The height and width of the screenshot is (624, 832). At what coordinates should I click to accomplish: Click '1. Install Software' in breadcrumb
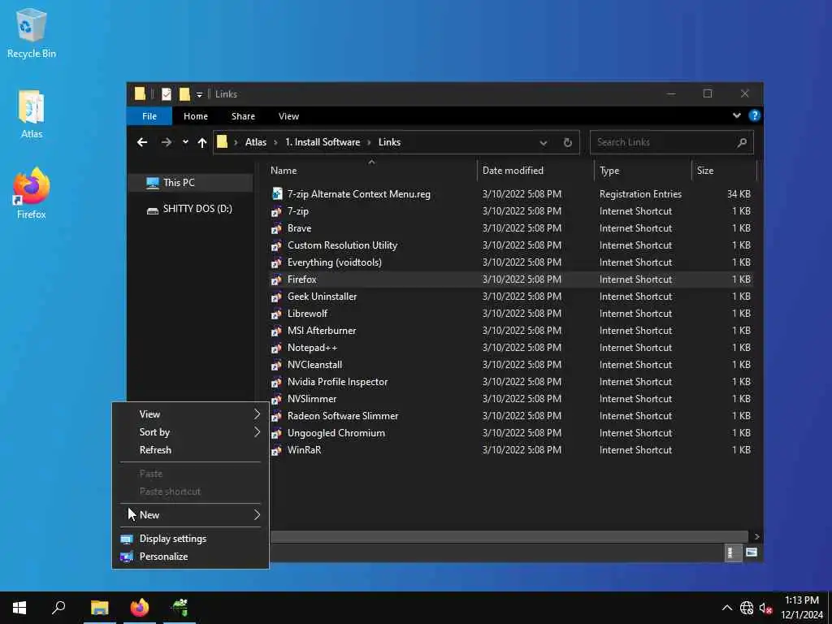tap(323, 142)
